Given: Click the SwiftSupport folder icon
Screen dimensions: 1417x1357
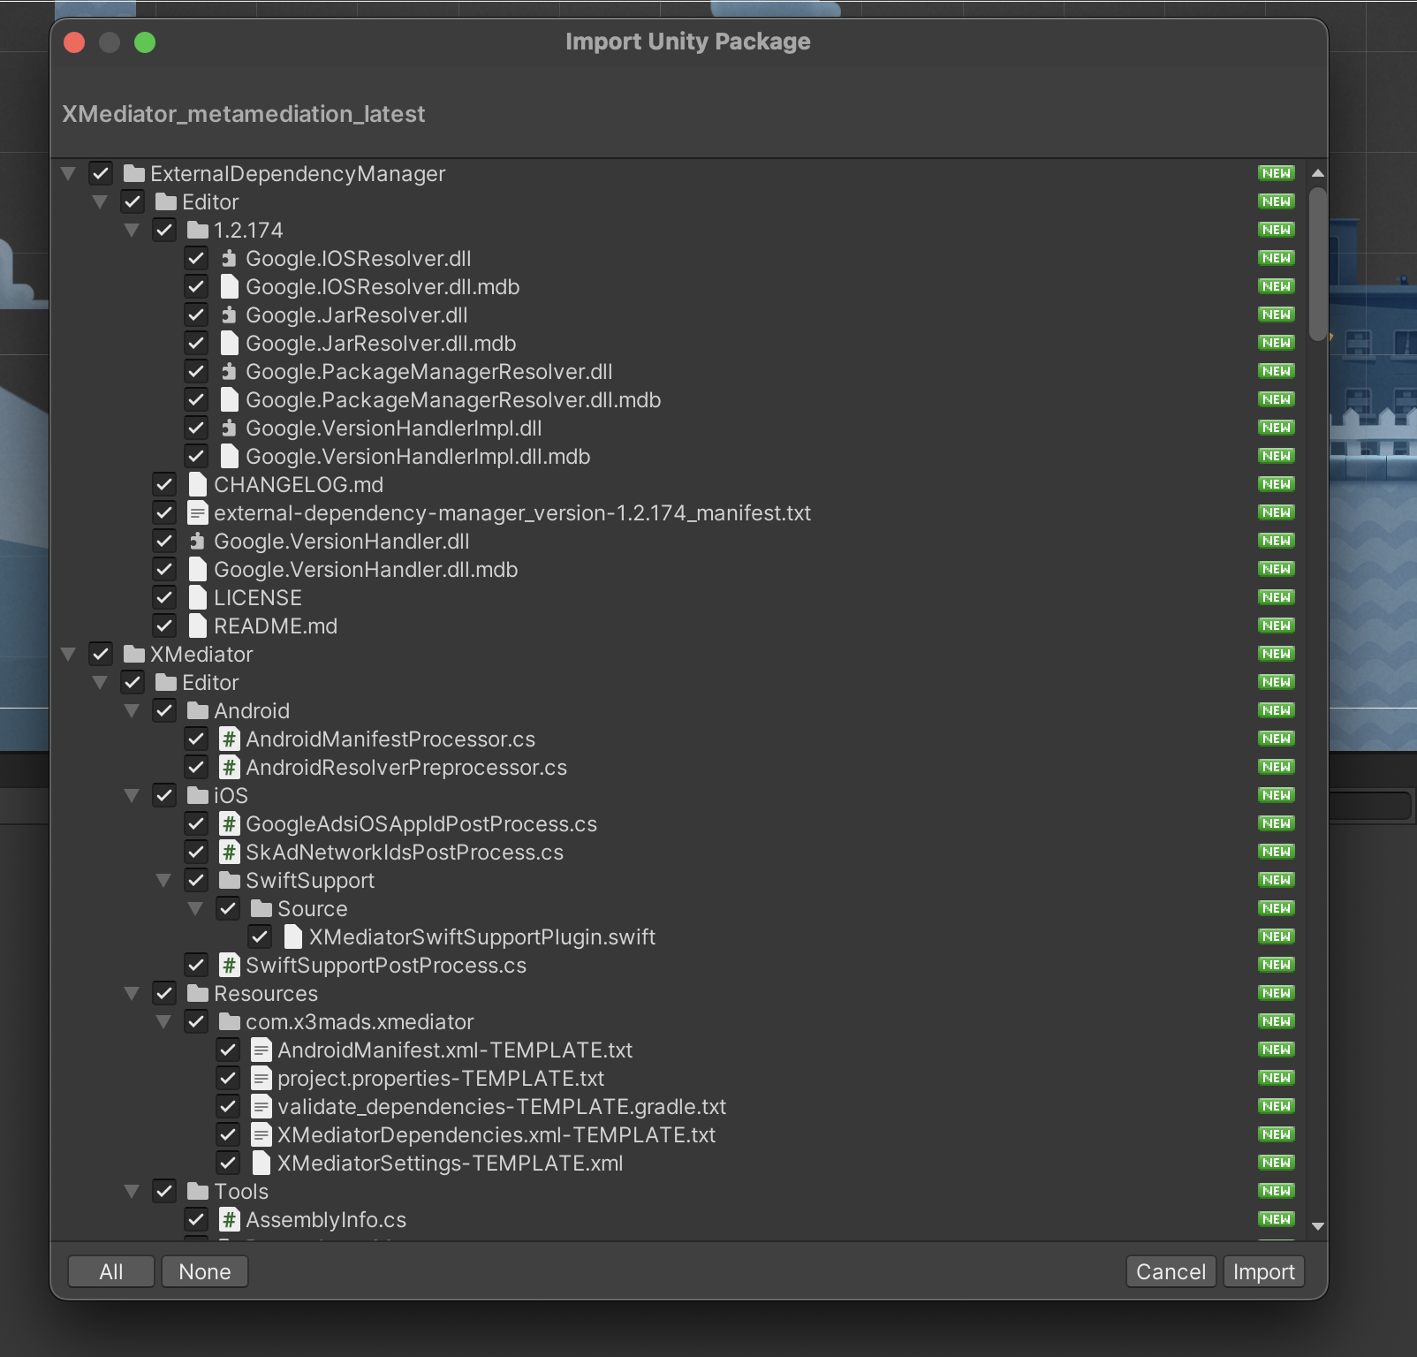Looking at the screenshot, I should [x=230, y=880].
